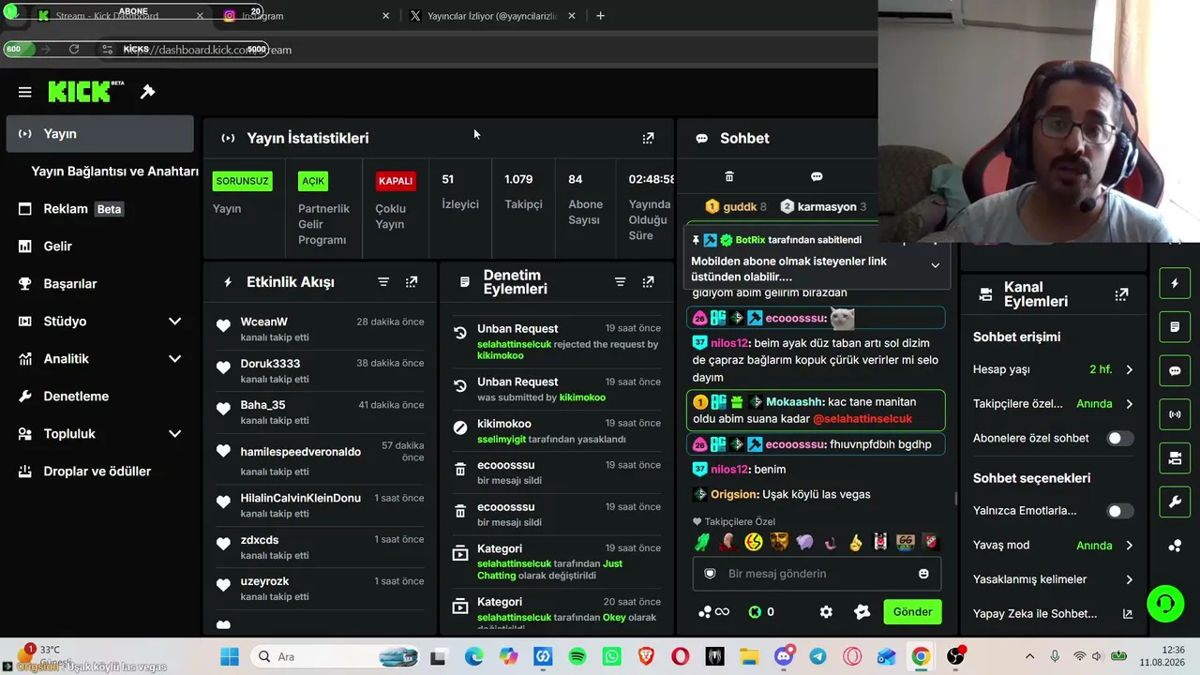
Task: Open the Yavaş mod setting
Action: pos(1054,545)
